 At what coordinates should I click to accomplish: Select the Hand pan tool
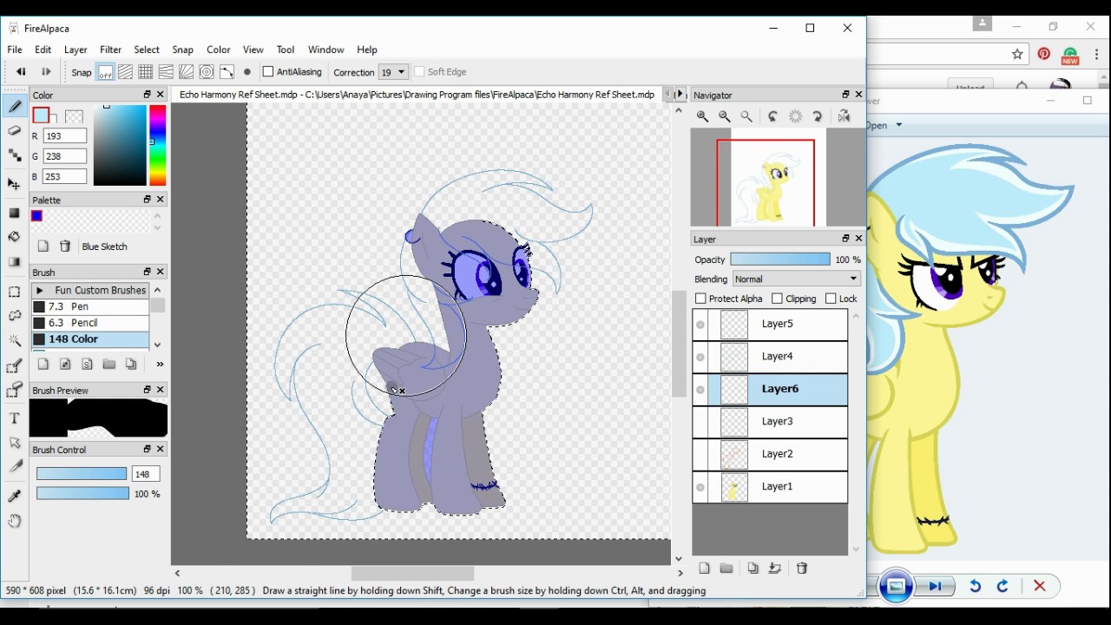point(15,521)
